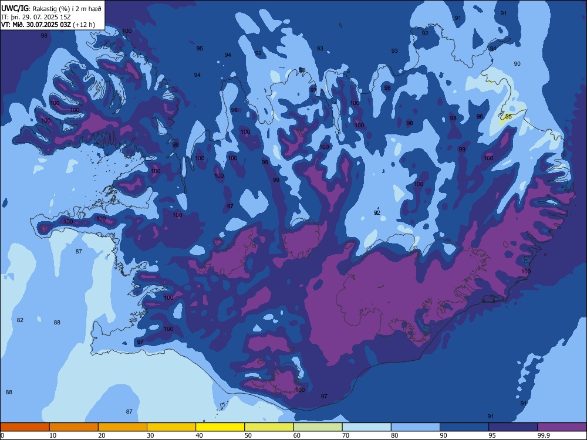
Task: Click the 70–80 pale blue legend swatch
Action: click(366, 427)
